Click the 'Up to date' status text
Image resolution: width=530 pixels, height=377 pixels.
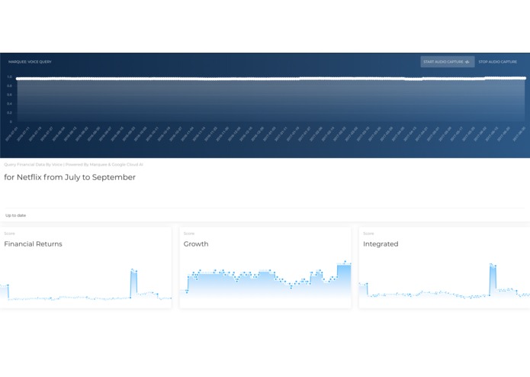(x=15, y=215)
